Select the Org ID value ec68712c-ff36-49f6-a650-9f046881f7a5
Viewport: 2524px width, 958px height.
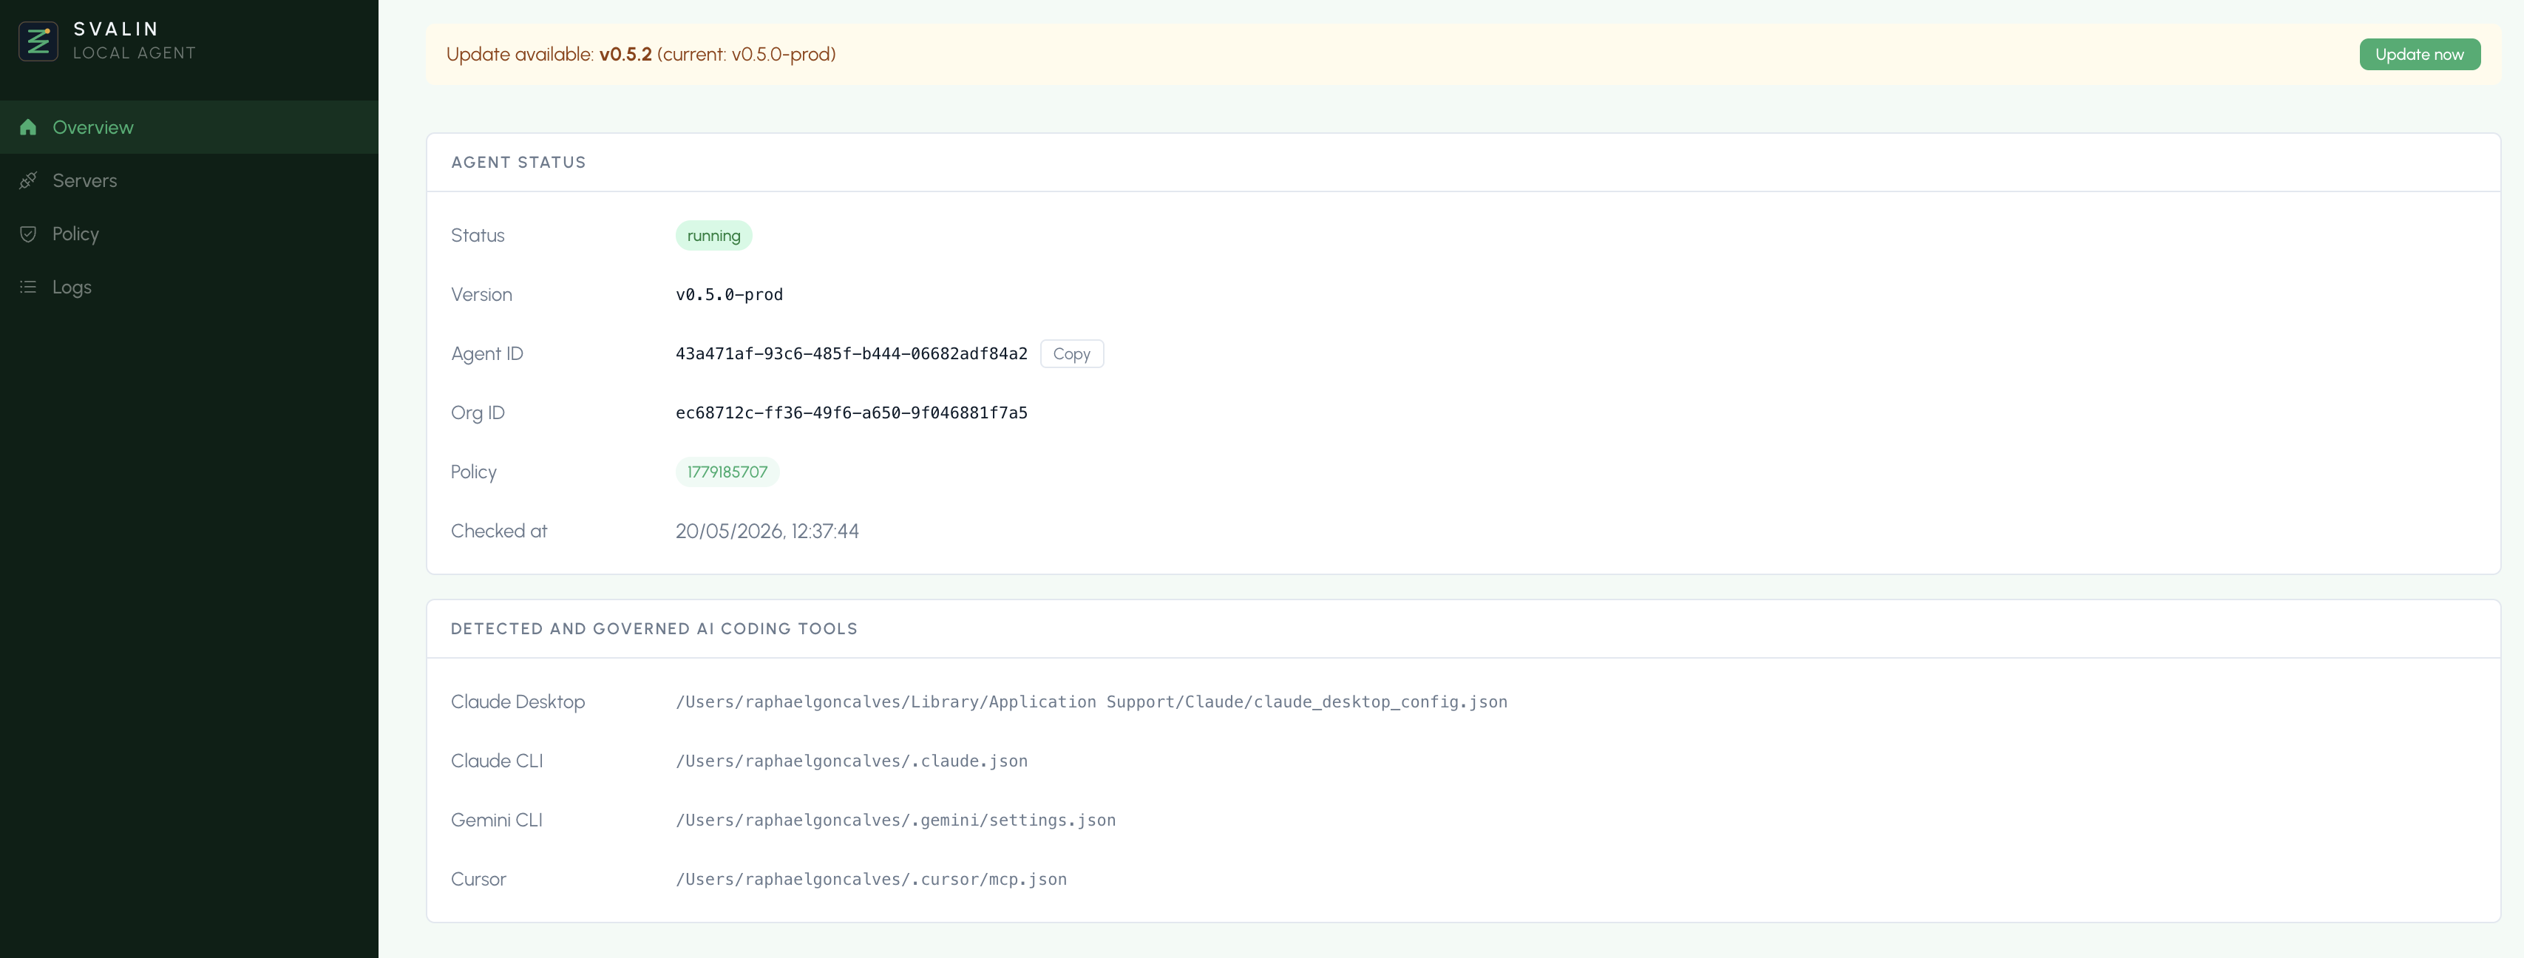tap(852, 413)
